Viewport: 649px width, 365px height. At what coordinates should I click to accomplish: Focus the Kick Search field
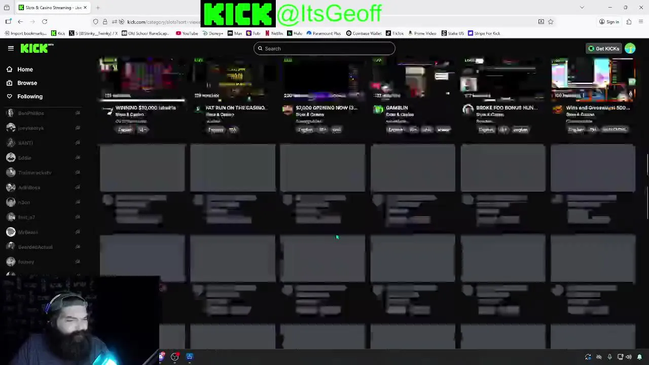(324, 49)
